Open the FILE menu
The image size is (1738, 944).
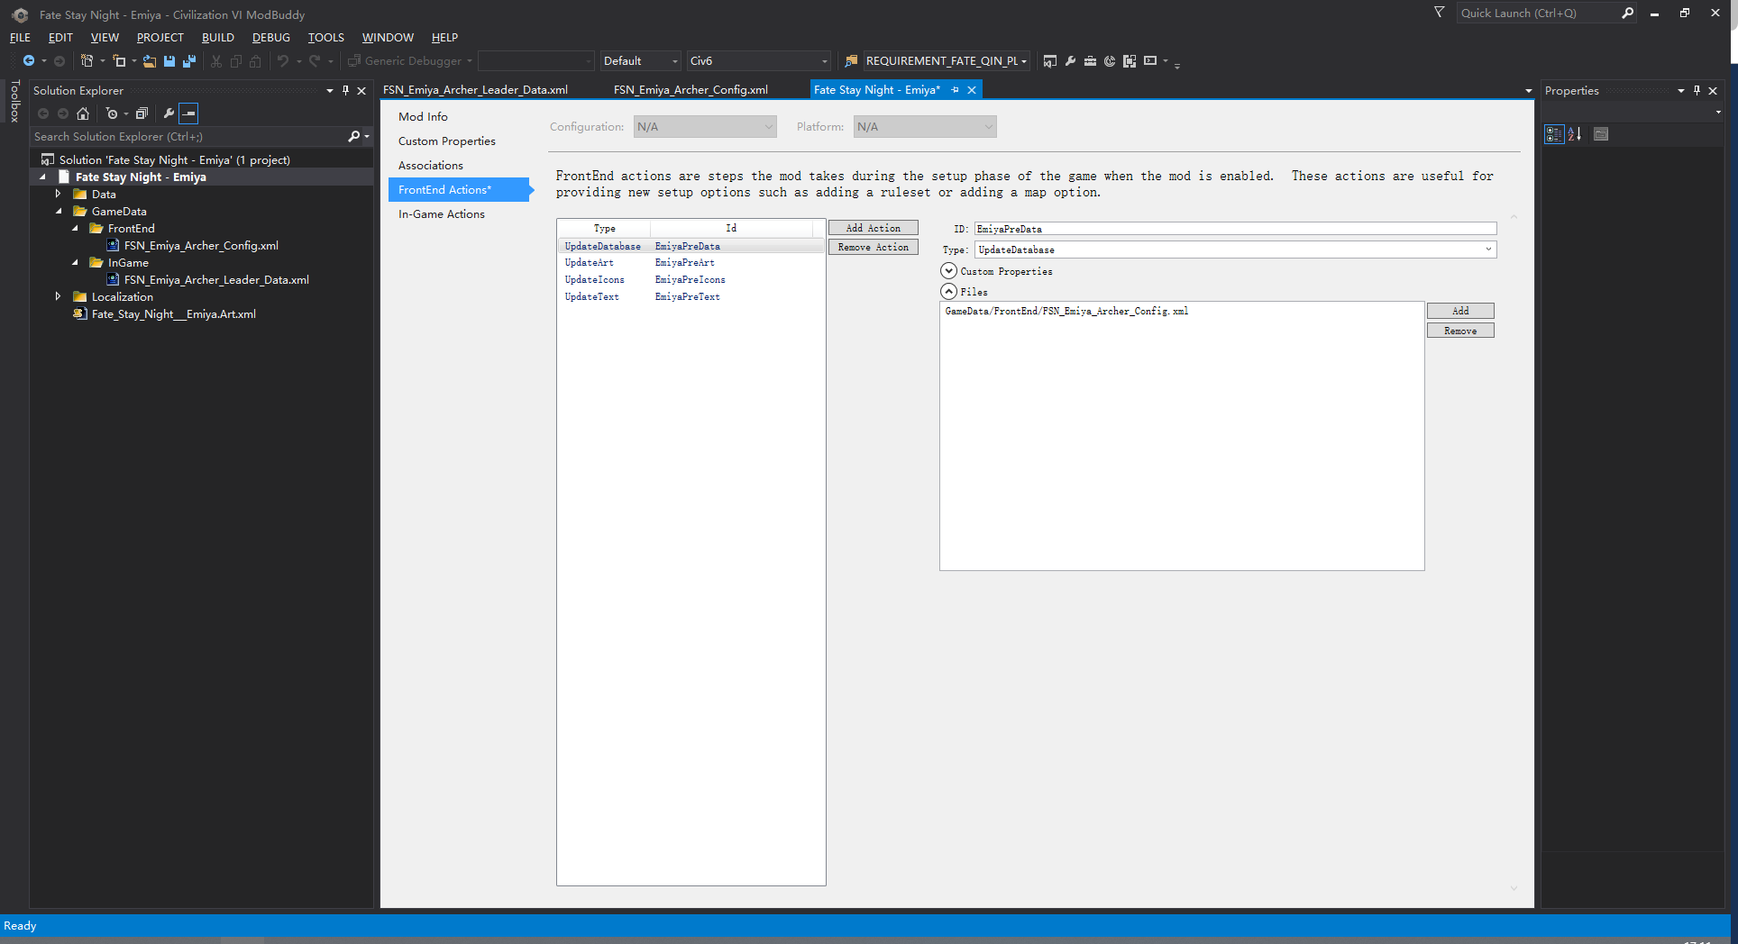click(20, 38)
